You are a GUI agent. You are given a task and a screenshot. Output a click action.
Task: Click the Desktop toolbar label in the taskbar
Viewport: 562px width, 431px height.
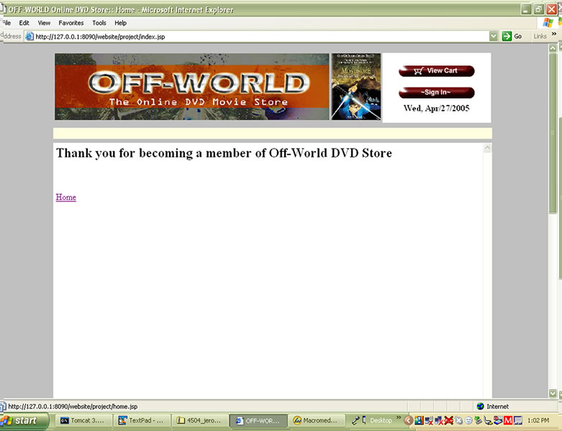tap(381, 420)
